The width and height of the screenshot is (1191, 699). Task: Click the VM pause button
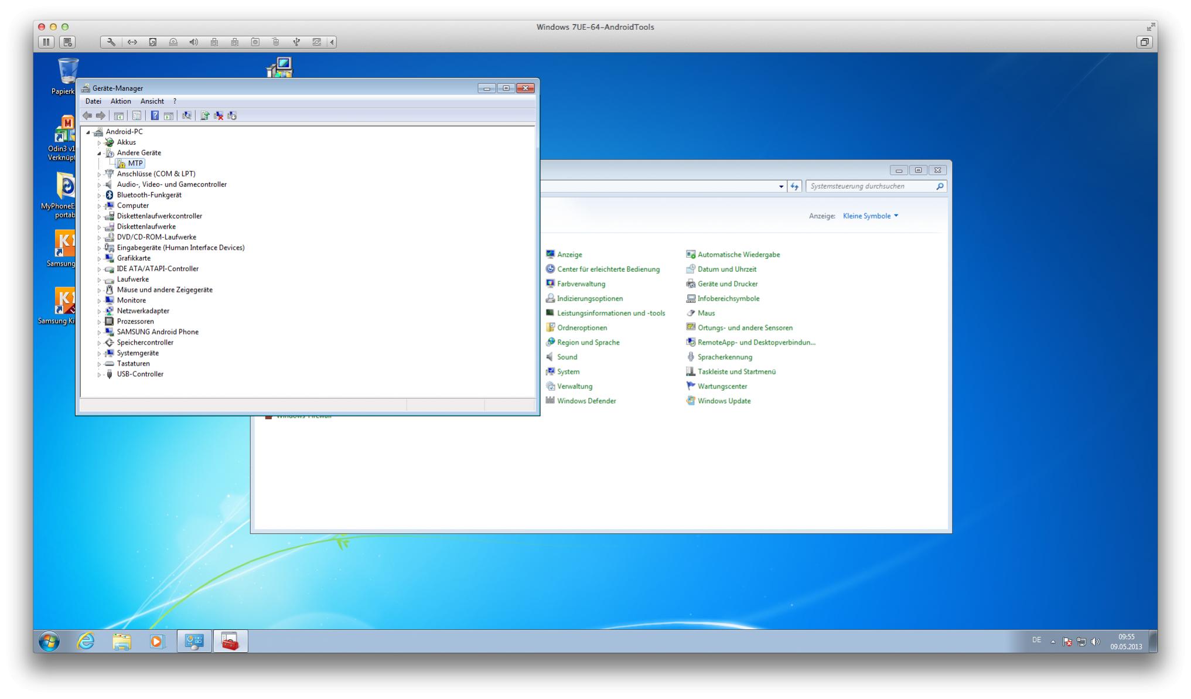46,42
